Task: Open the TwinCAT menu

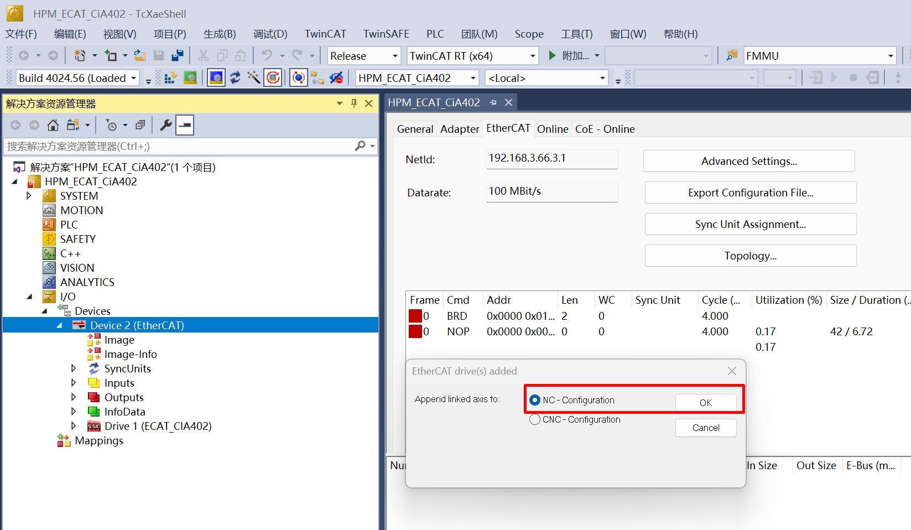Action: tap(325, 34)
